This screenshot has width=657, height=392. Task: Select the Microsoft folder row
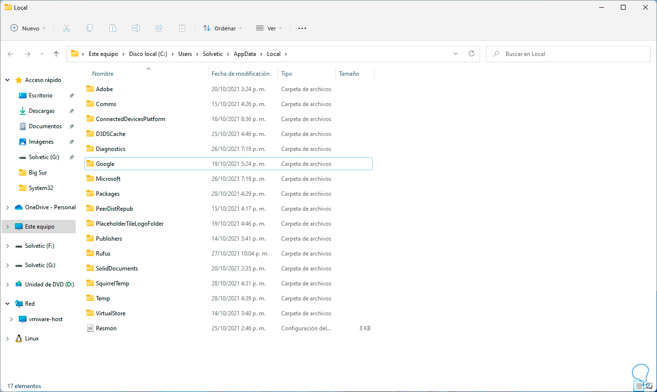click(228, 179)
